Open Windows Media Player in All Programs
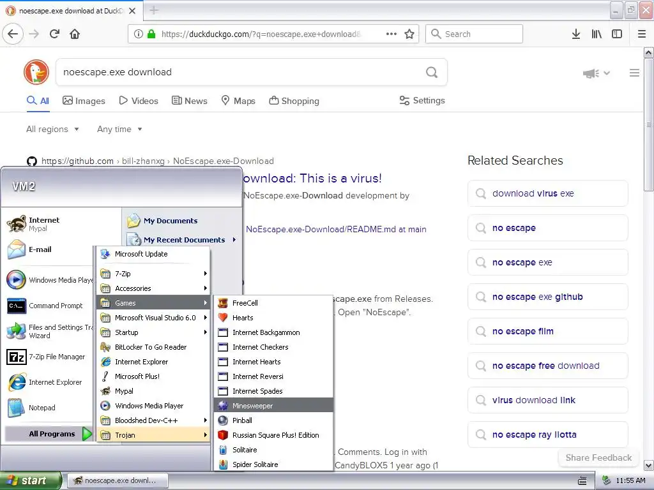Viewport: 654px width, 490px height. (153, 405)
